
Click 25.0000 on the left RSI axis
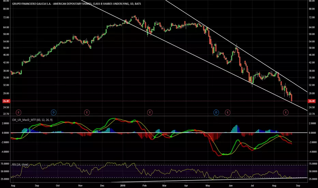5,179
